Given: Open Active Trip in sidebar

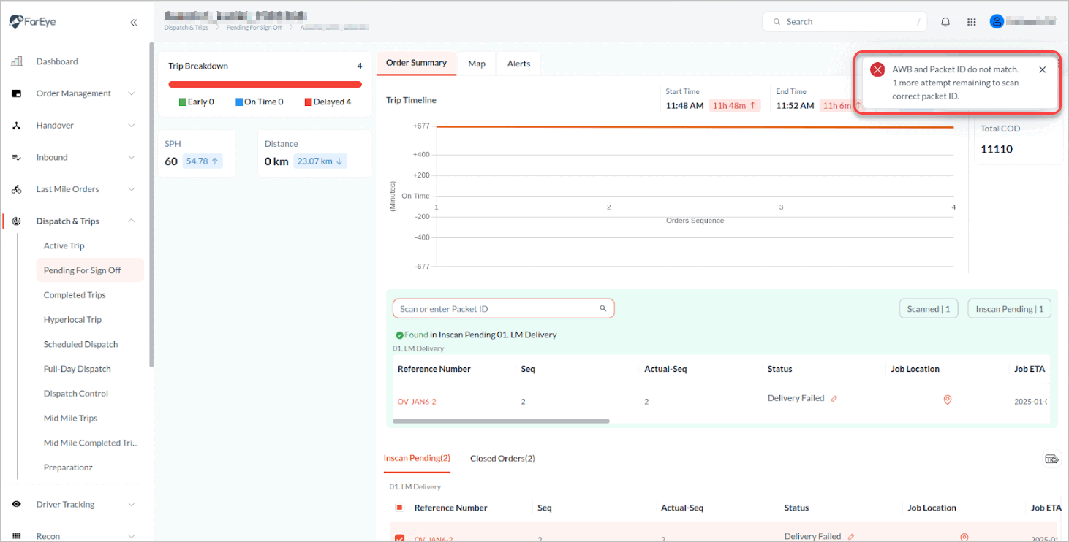Looking at the screenshot, I should [x=64, y=246].
